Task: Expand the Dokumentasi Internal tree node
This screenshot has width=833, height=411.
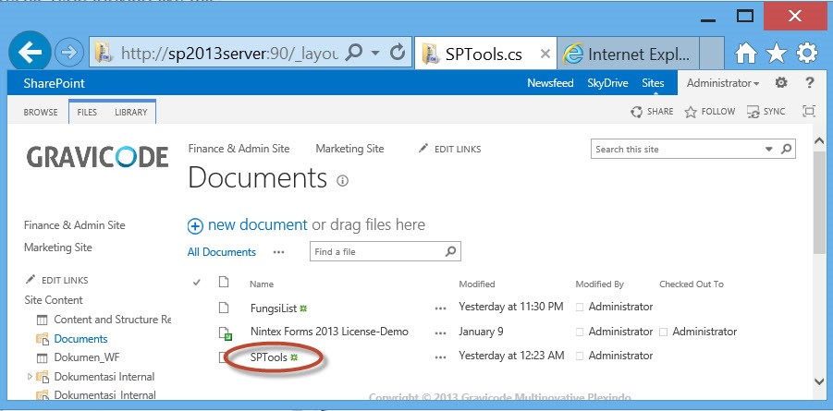Action: pos(30,377)
